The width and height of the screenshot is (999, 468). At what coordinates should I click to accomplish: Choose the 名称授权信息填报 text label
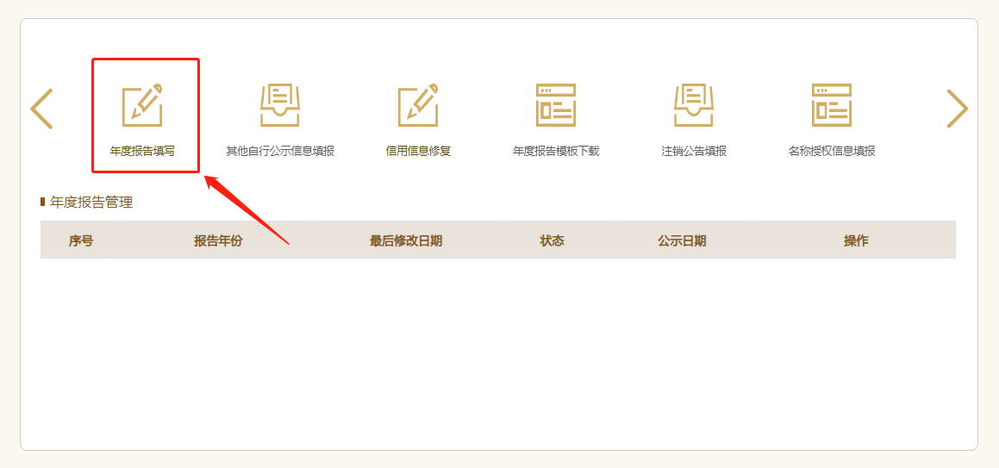click(x=832, y=151)
